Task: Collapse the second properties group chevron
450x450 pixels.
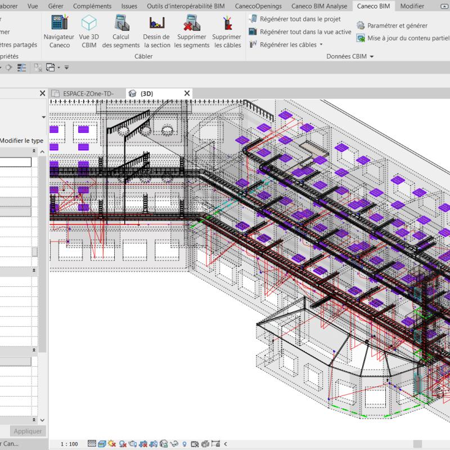Action: pos(34,271)
